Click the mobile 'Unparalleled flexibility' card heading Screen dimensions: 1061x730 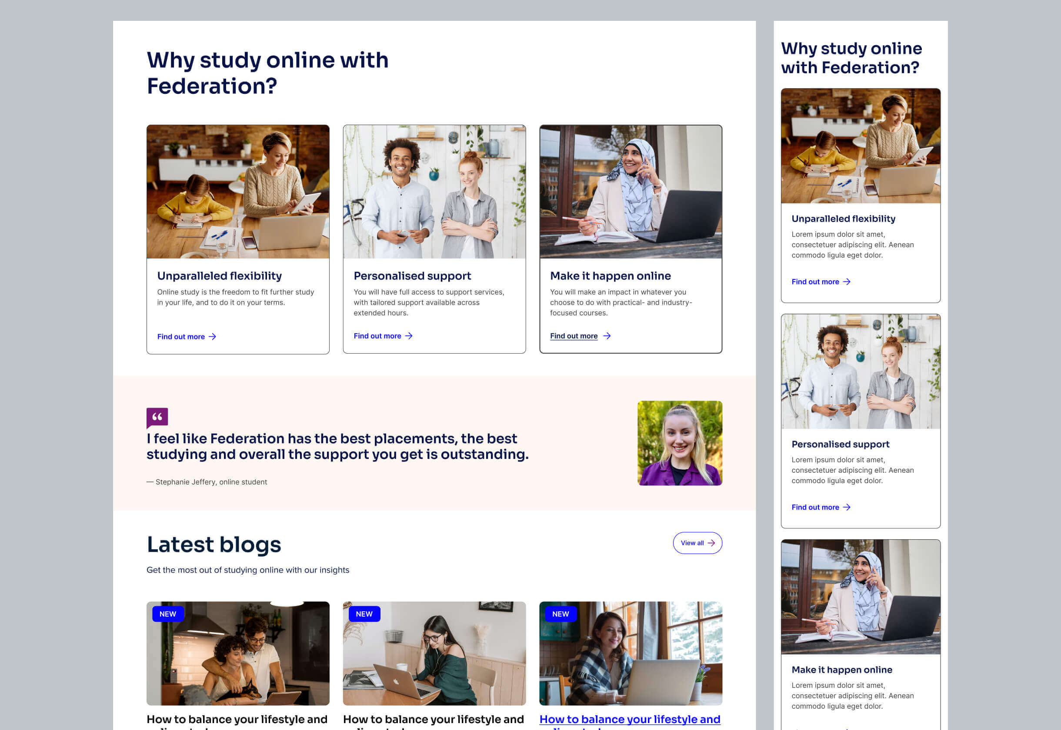(x=844, y=219)
